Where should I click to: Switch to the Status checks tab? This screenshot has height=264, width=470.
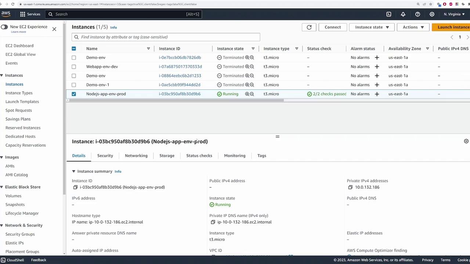point(199,155)
